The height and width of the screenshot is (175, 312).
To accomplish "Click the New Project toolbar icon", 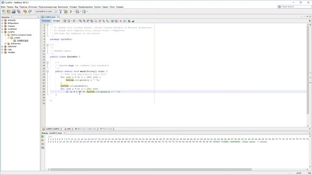I will pos(9,12).
